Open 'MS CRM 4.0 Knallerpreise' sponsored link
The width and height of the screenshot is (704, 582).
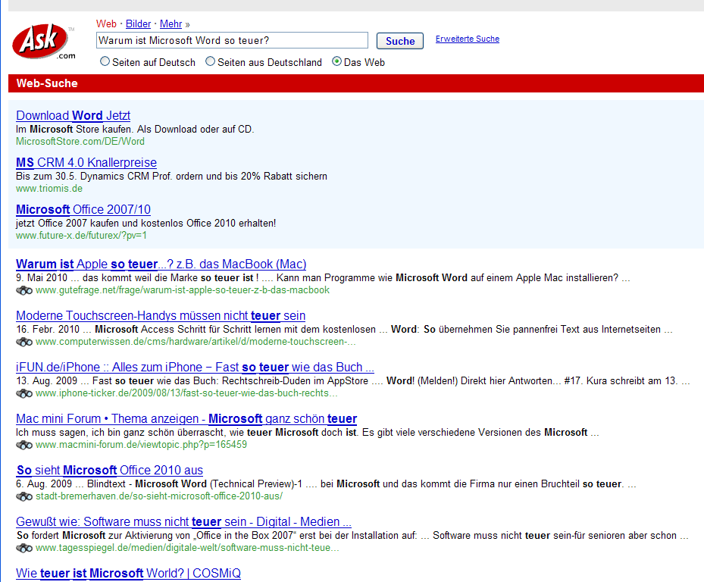86,163
